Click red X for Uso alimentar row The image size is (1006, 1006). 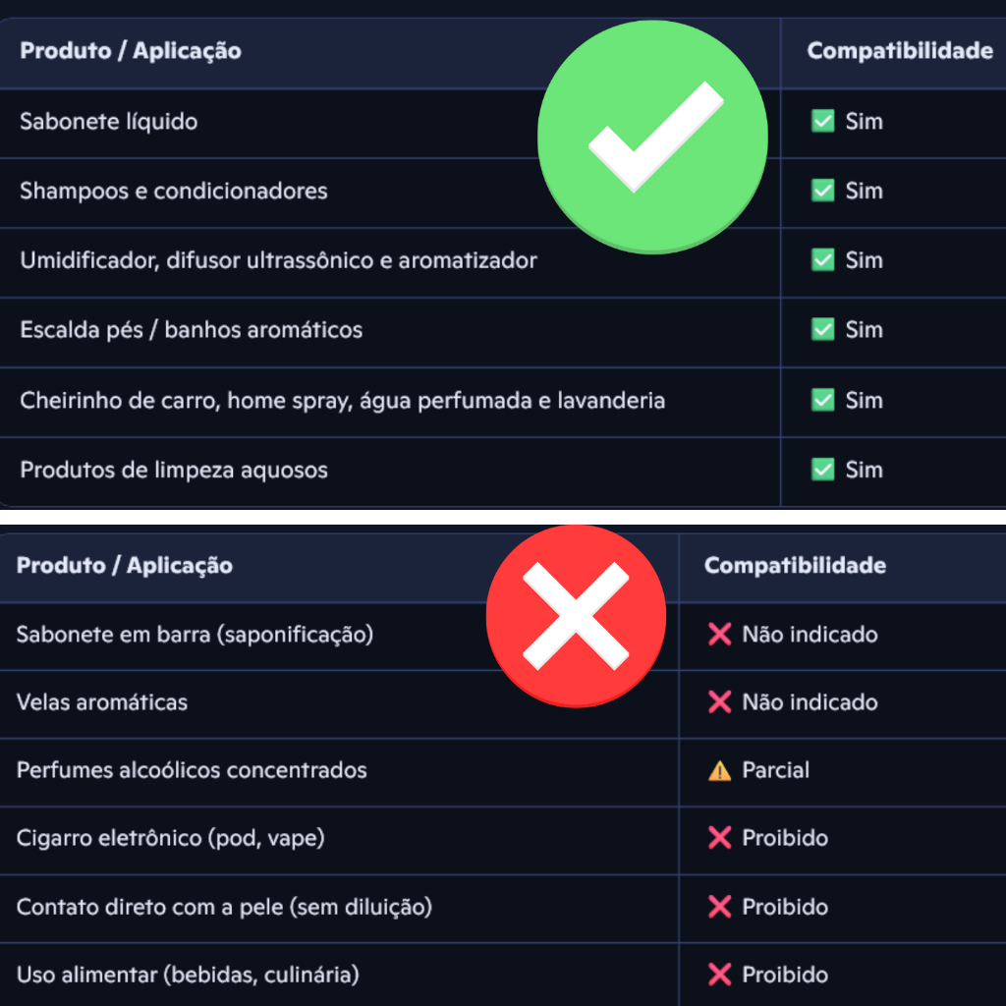(719, 975)
